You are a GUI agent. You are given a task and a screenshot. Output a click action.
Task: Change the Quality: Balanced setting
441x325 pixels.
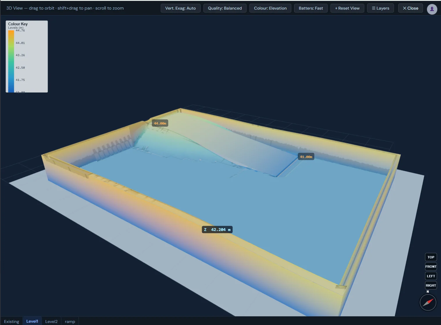pyautogui.click(x=225, y=8)
